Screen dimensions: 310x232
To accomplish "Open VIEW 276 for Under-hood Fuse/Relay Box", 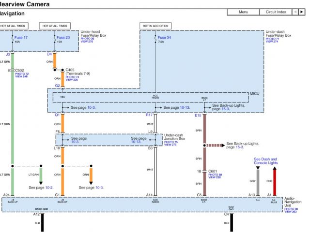I will tap(87, 42).
